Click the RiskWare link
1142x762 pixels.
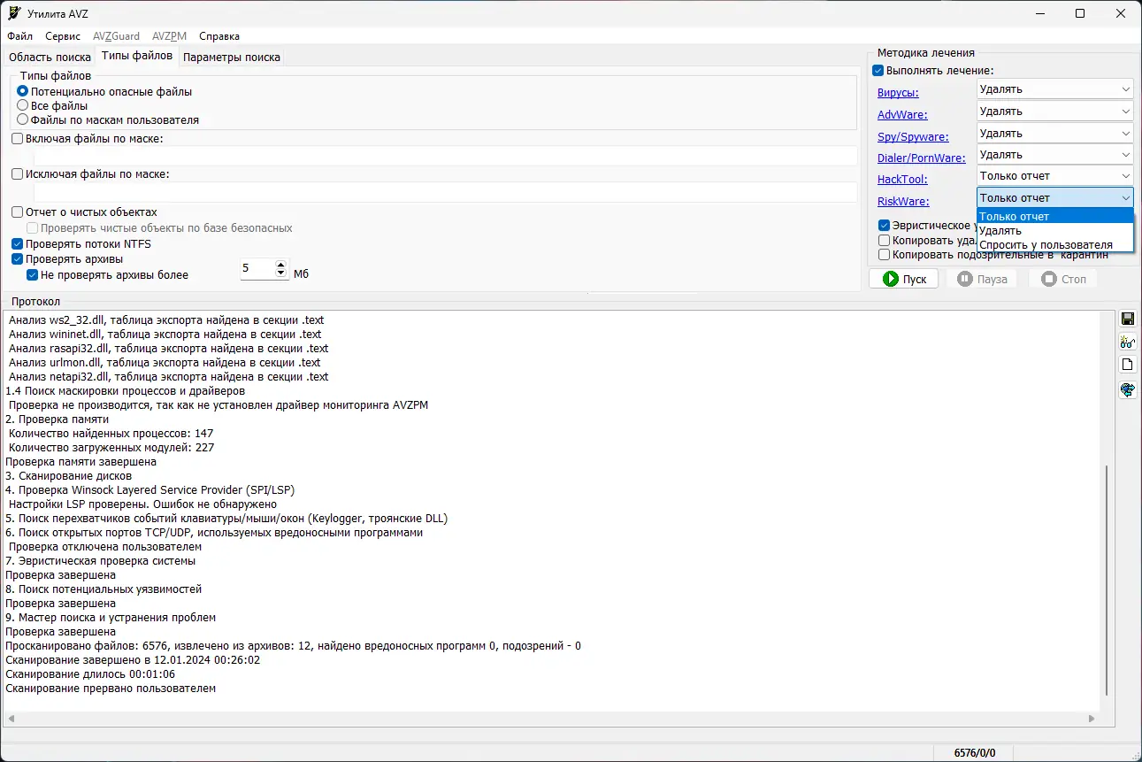[903, 202]
